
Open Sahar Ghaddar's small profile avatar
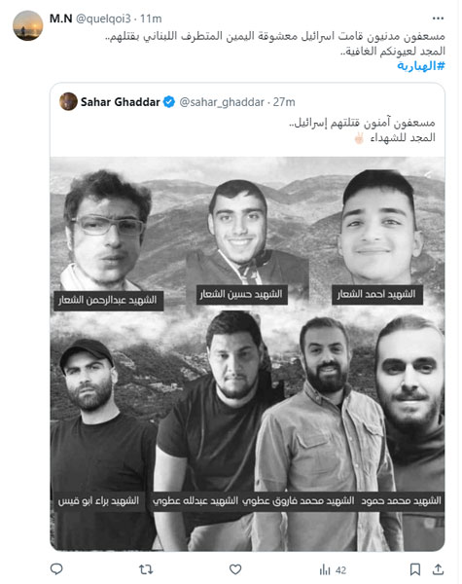pyautogui.click(x=68, y=101)
